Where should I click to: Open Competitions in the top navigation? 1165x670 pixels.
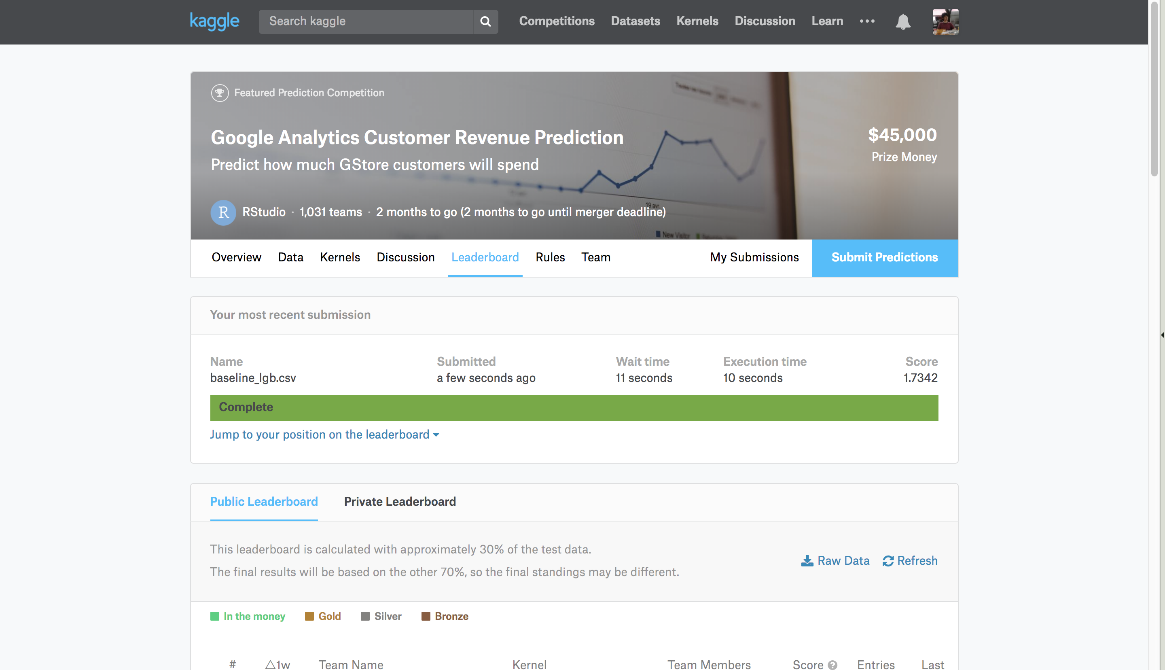point(557,21)
